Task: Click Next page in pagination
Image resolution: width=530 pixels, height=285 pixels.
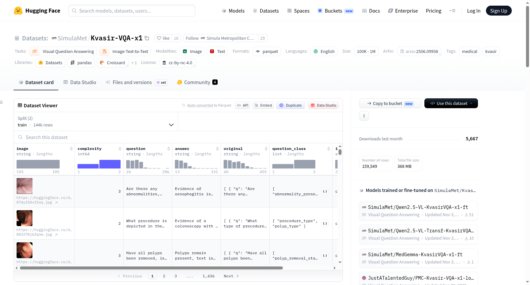Action: pyautogui.click(x=231, y=276)
